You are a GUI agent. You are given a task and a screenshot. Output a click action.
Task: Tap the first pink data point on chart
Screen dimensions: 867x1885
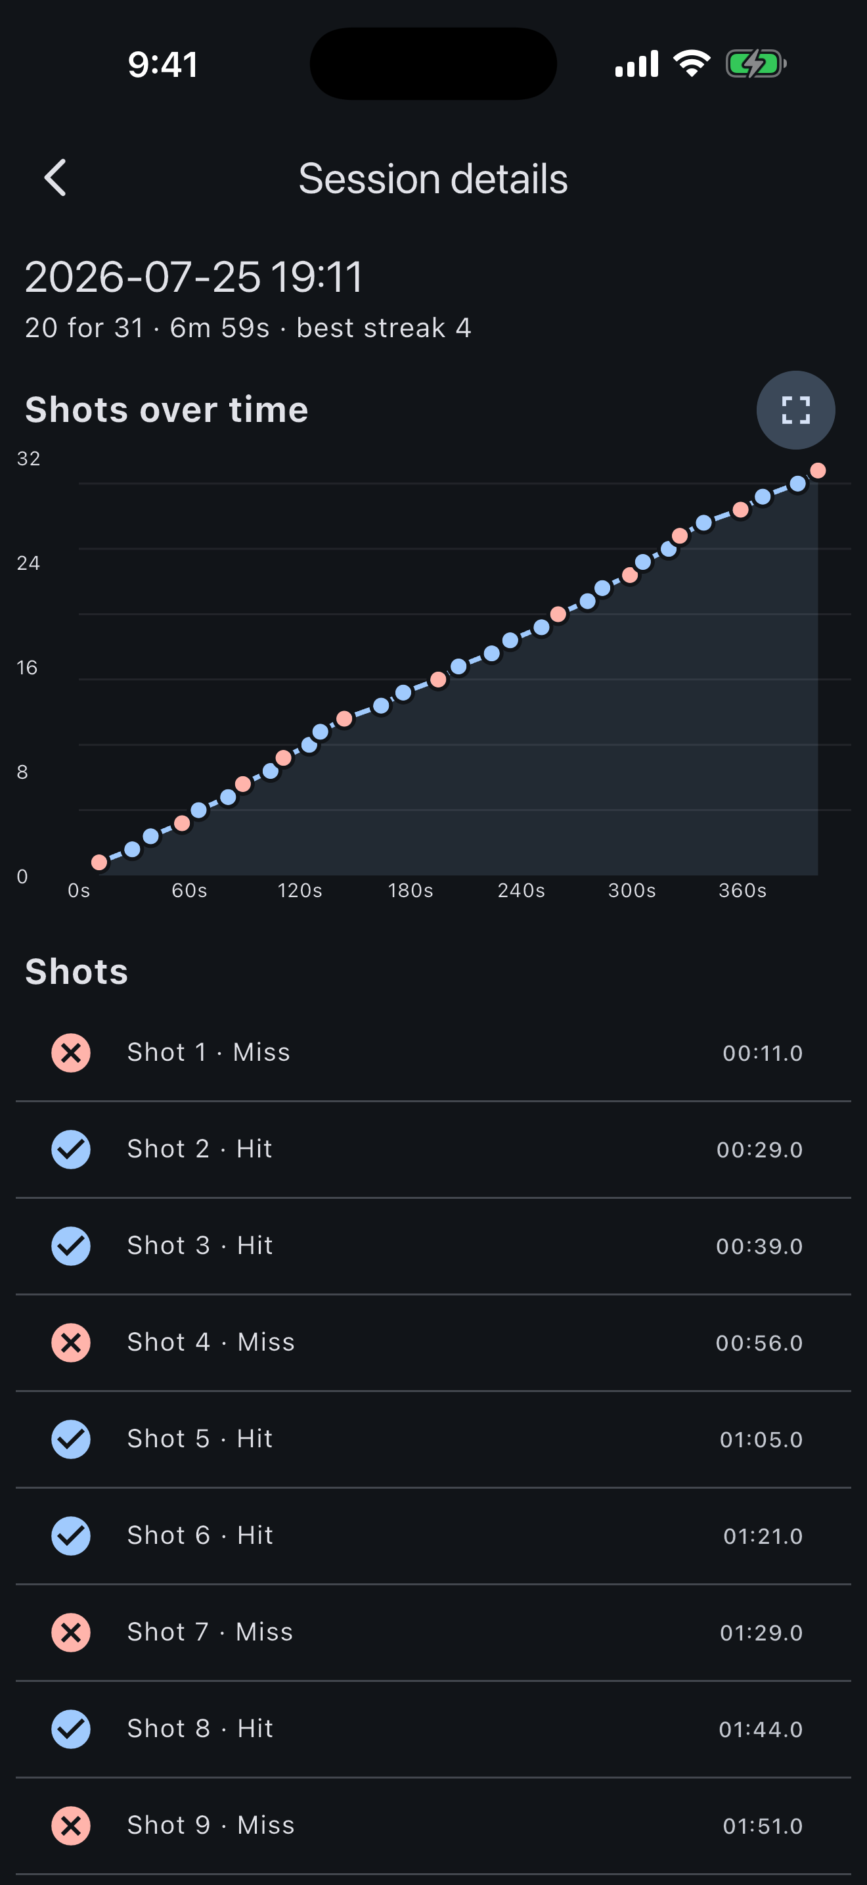pos(99,863)
